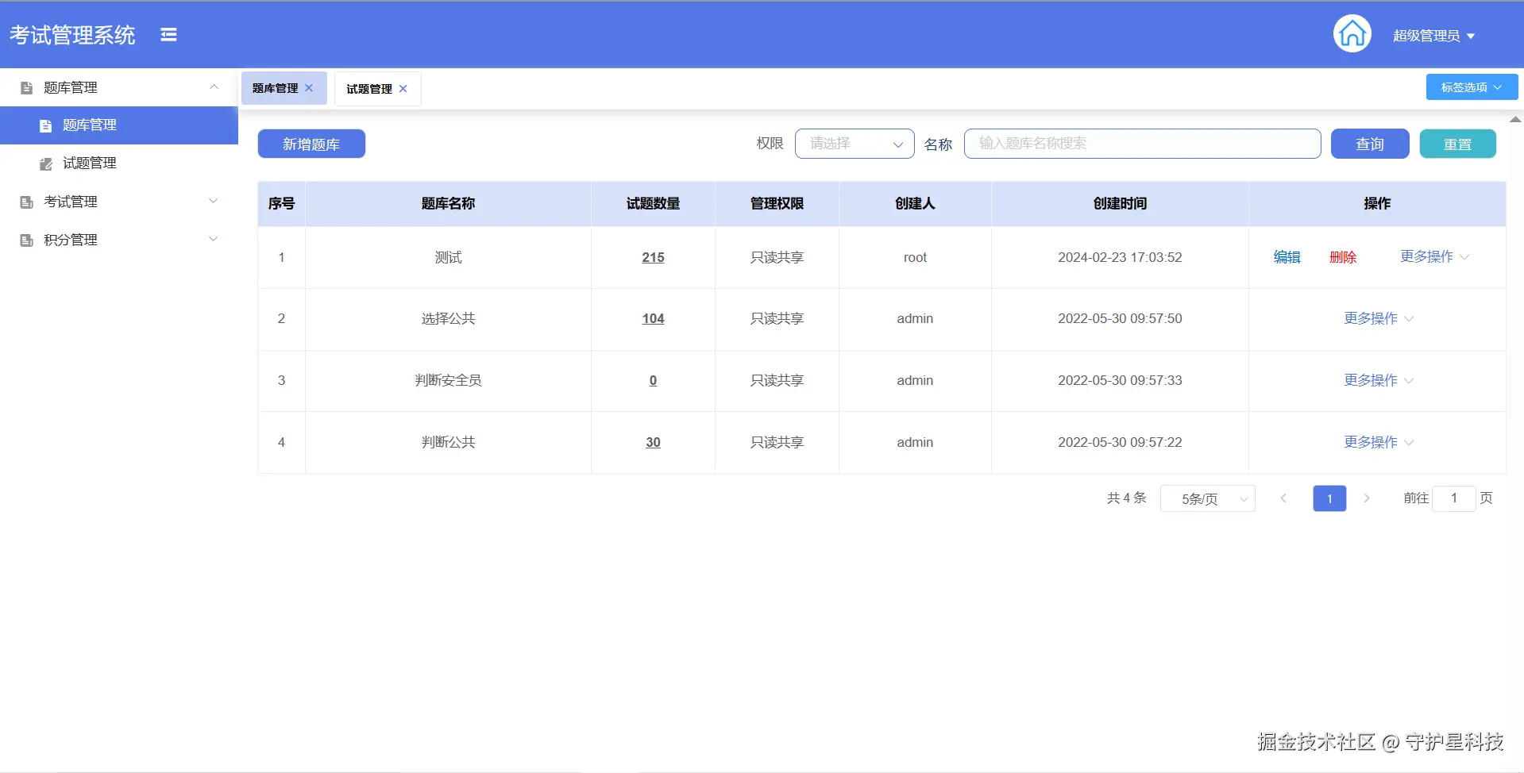Close the 题库管理 tab

coord(310,88)
